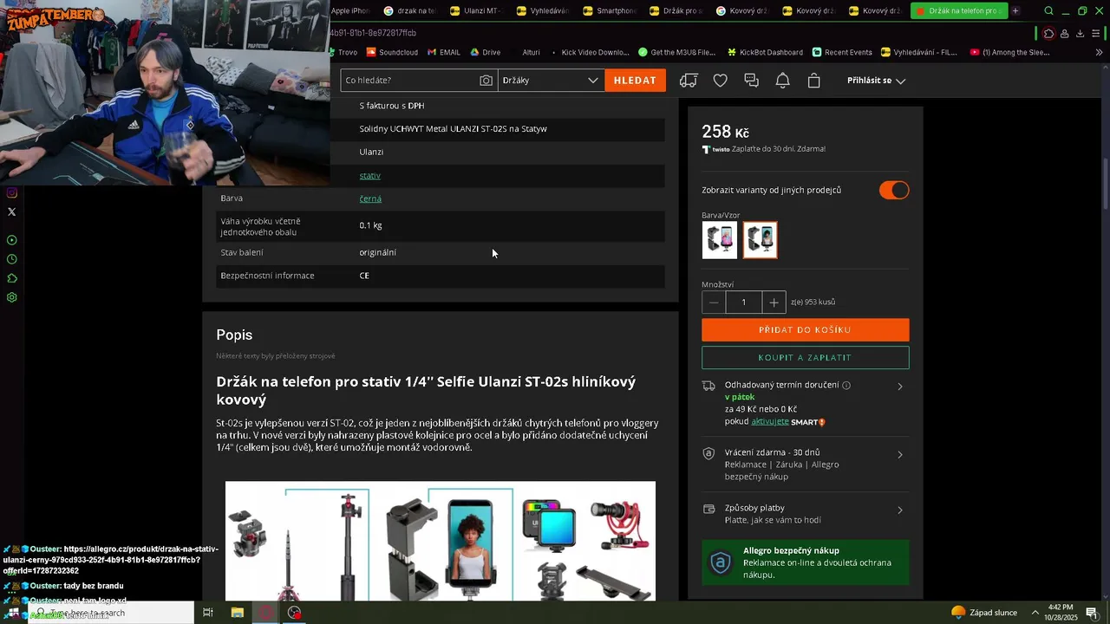Click the product collage image in description
1110x624 pixels.
click(x=441, y=542)
